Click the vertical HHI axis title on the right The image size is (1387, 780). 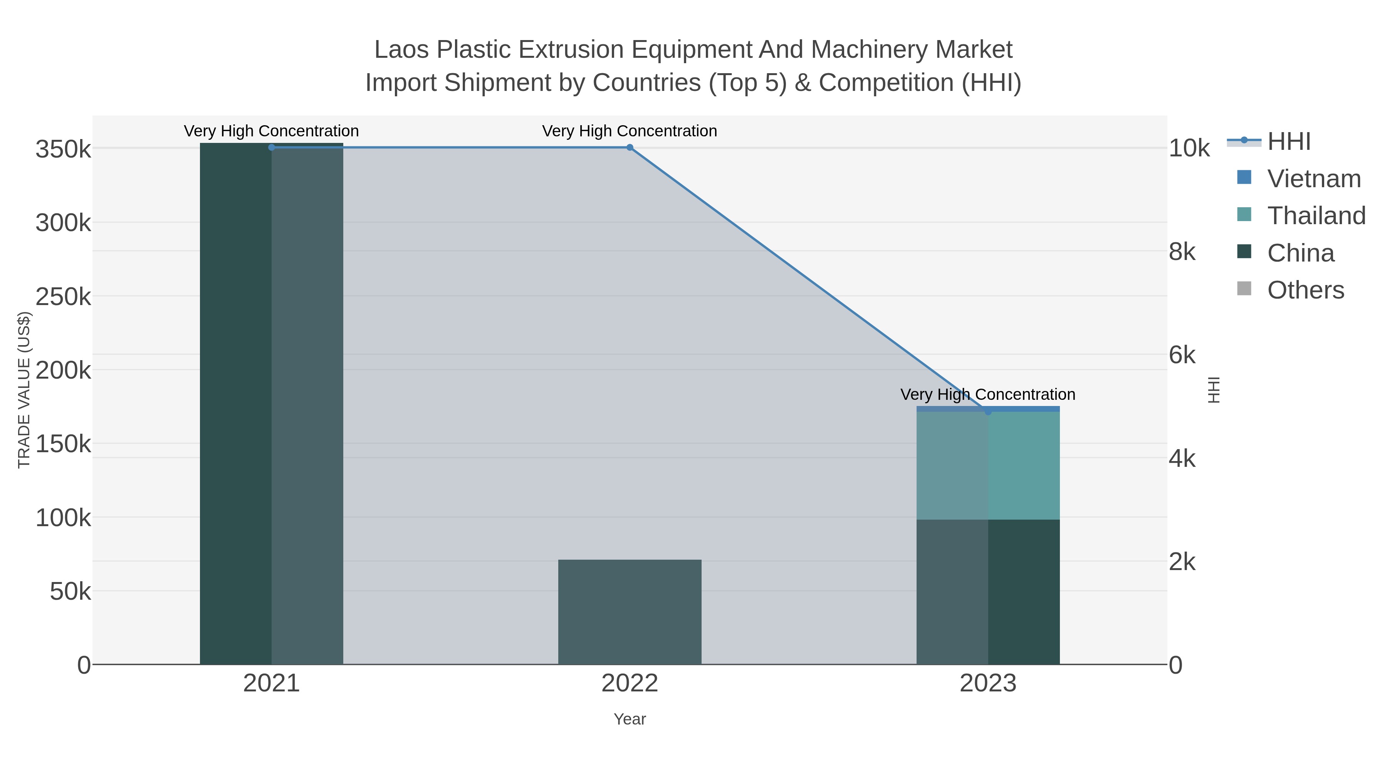[1214, 390]
